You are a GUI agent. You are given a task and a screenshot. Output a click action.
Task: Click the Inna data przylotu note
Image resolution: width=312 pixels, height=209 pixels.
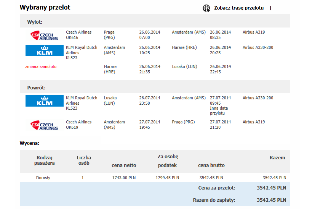tap(219, 111)
